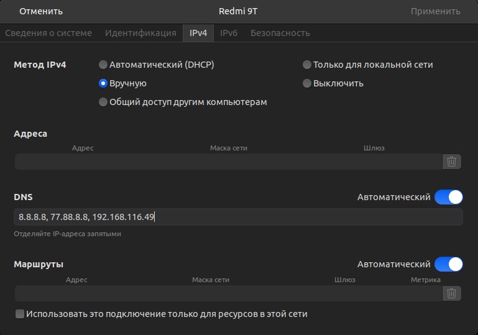This screenshot has height=335, width=478.
Task: Delete the route row with trash icon
Action: pos(452,293)
